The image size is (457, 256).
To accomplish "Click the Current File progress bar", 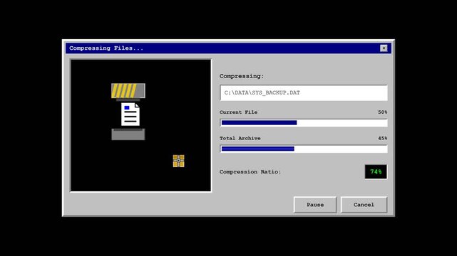I will click(x=304, y=122).
